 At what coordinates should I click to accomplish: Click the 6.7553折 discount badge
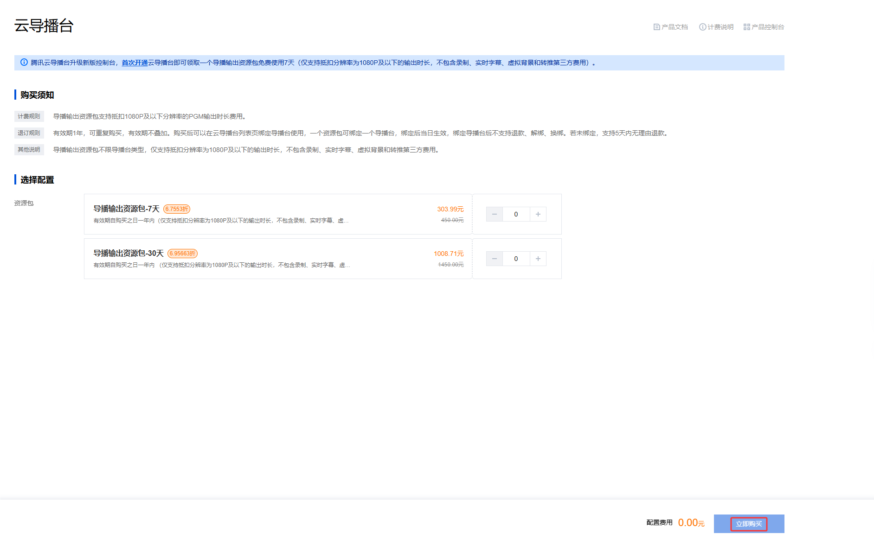pyautogui.click(x=177, y=209)
